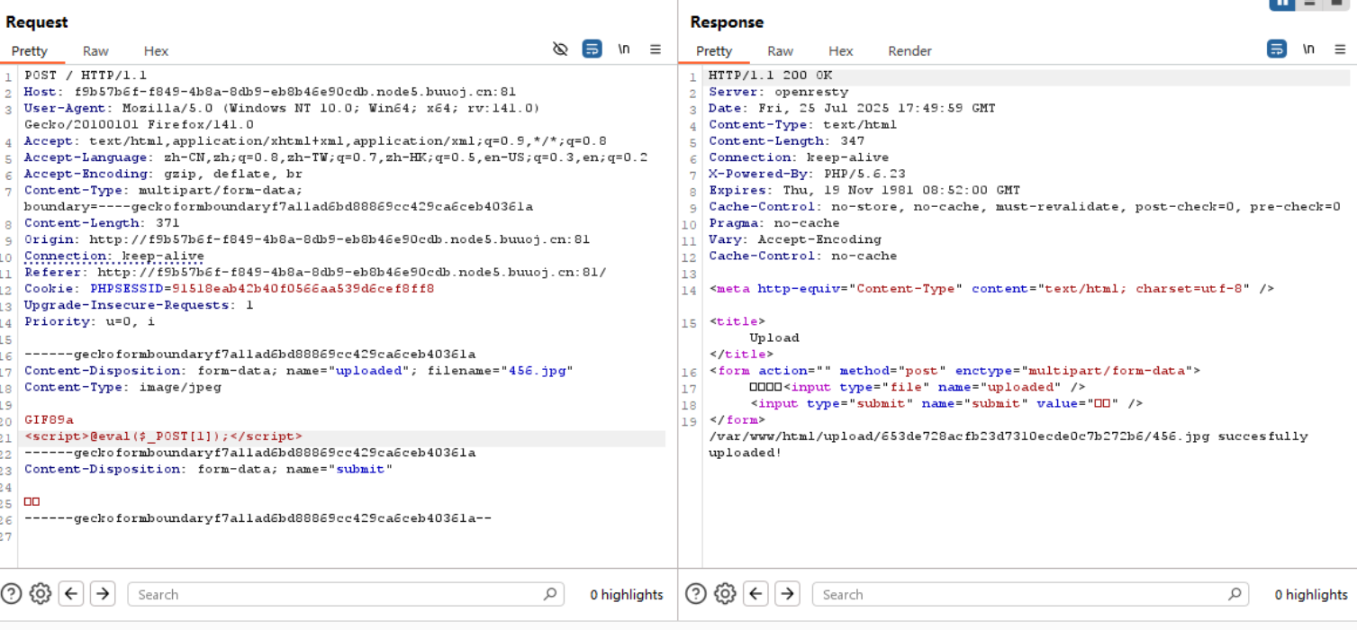Viewport: 1357px width, 630px height.
Task: Click the Host header line in Request
Action: coord(270,92)
